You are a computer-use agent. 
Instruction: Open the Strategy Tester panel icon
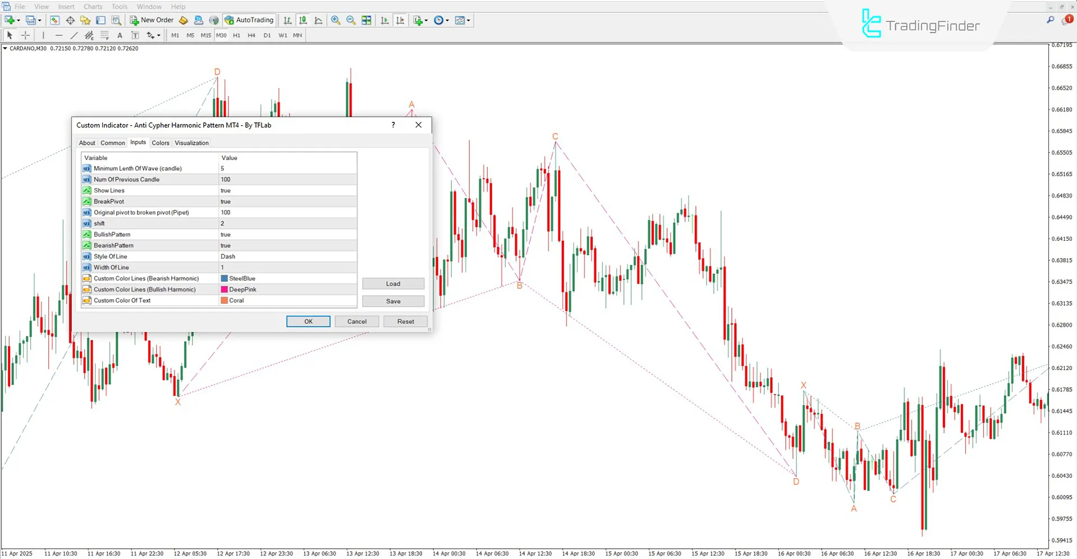[116, 20]
